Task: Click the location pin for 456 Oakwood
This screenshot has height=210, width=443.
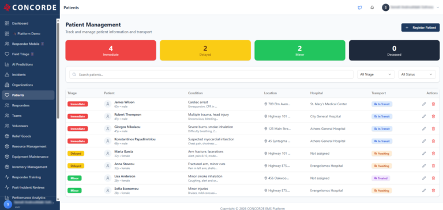Action: click(x=265, y=178)
